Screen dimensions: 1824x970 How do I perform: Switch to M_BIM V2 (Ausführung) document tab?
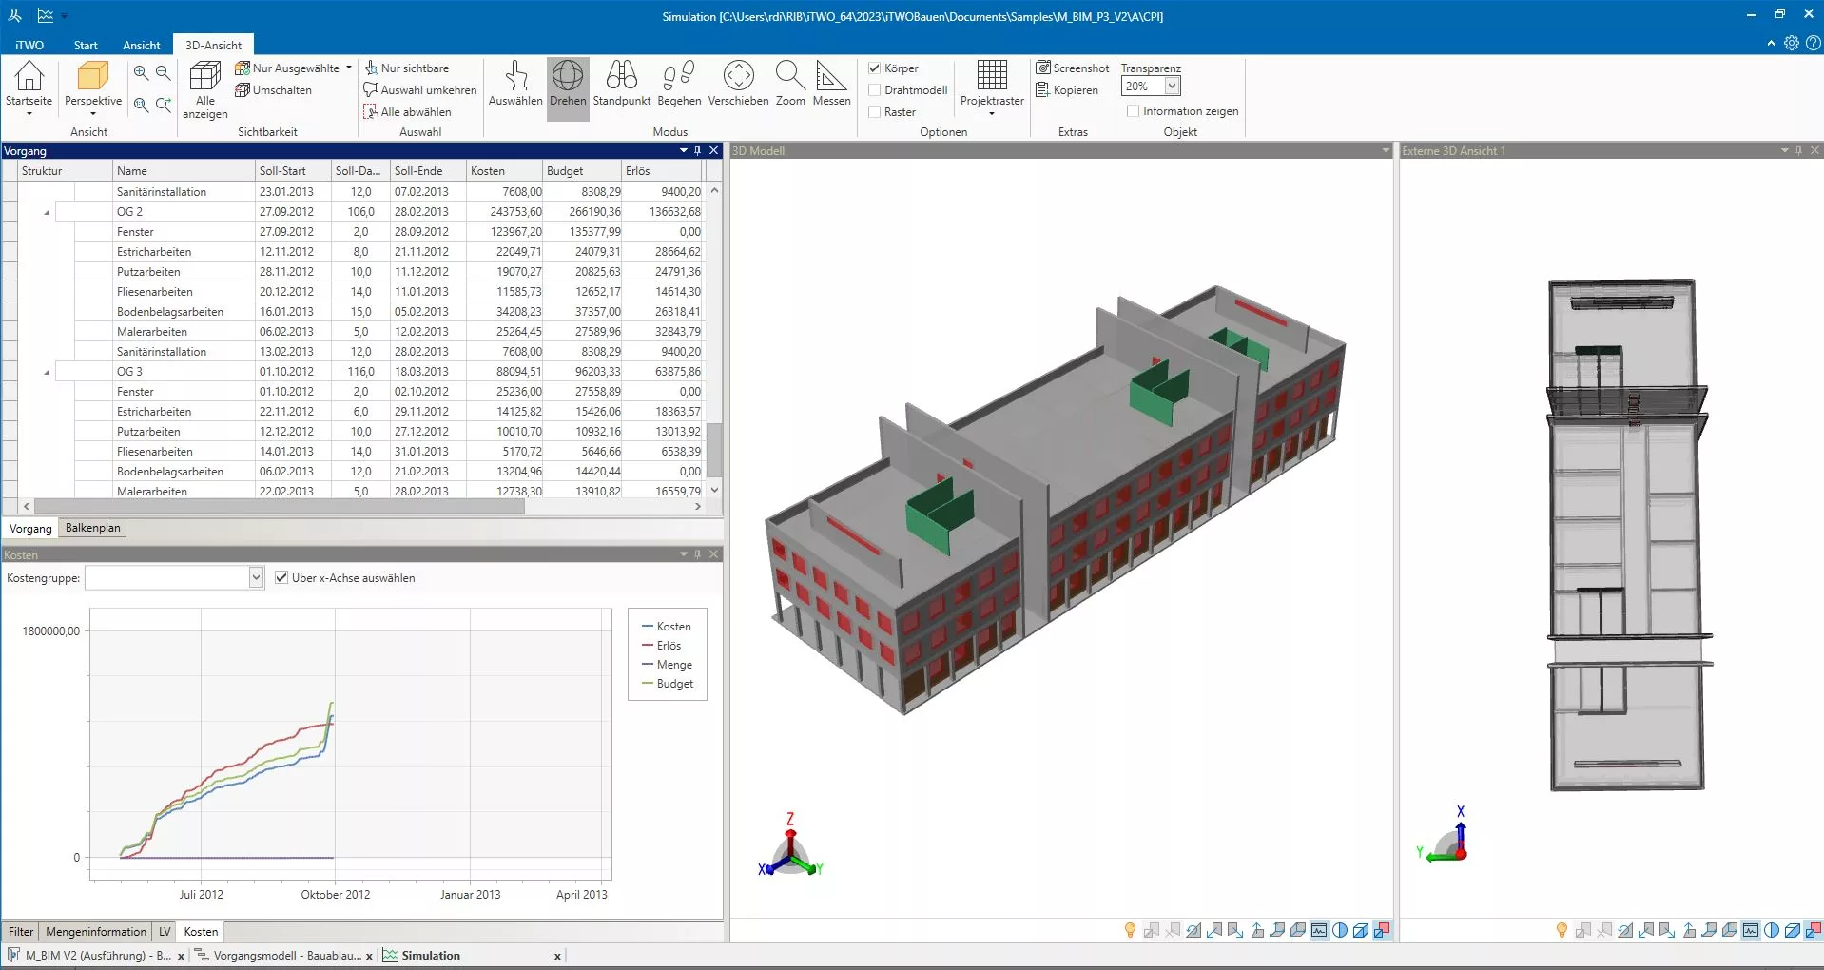98,956
